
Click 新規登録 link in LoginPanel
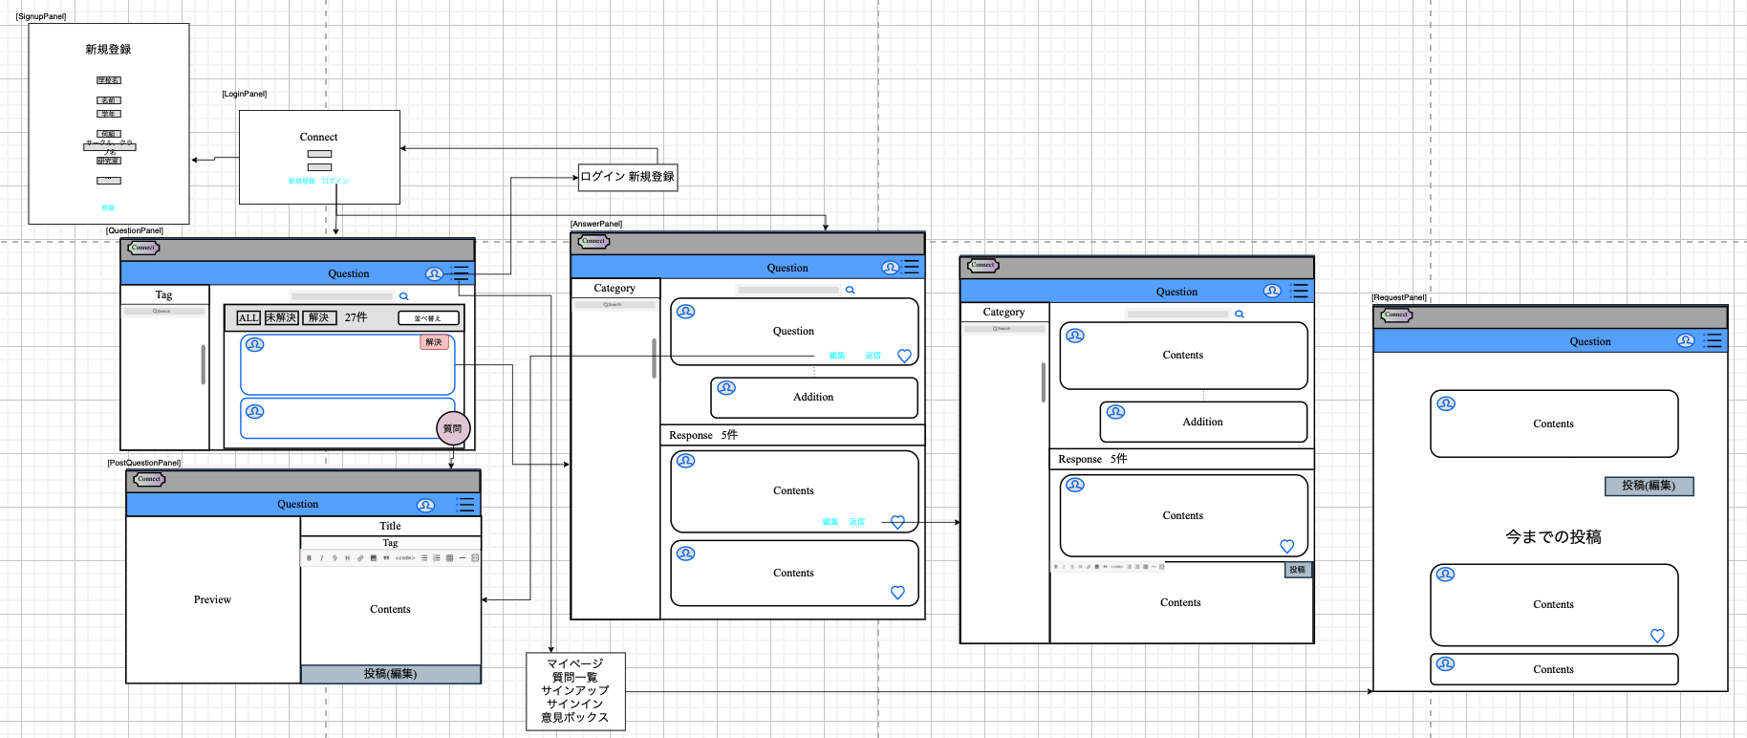click(302, 181)
